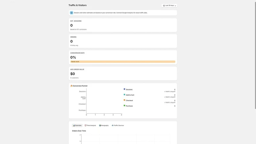Click the Orders Over Time chart heading
Screen dimensions: 256x144
(79, 131)
